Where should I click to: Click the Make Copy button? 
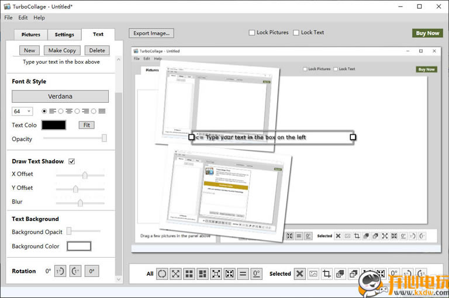point(62,50)
